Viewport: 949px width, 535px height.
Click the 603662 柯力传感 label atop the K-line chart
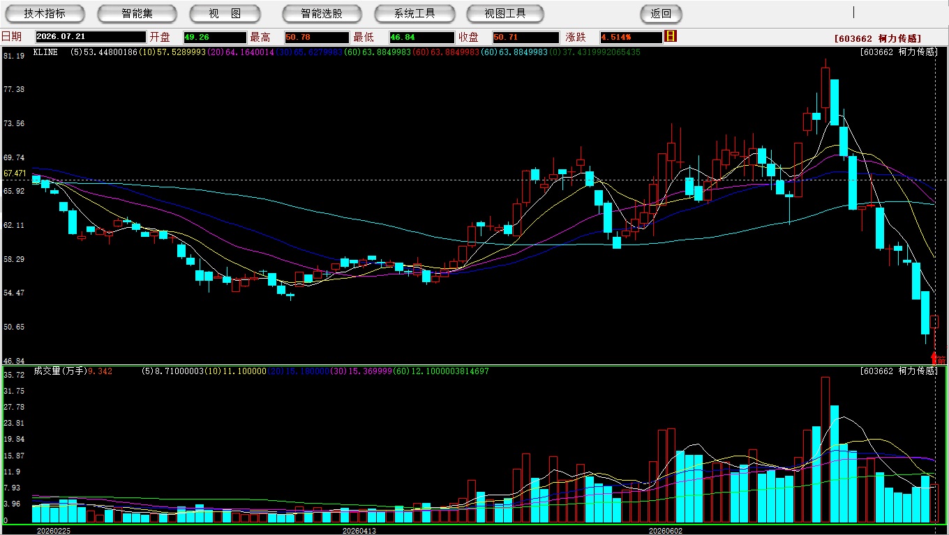click(x=899, y=52)
